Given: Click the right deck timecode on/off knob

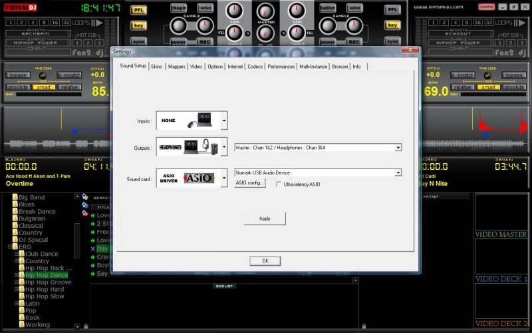Looking at the screenshot, I should coord(487,75).
